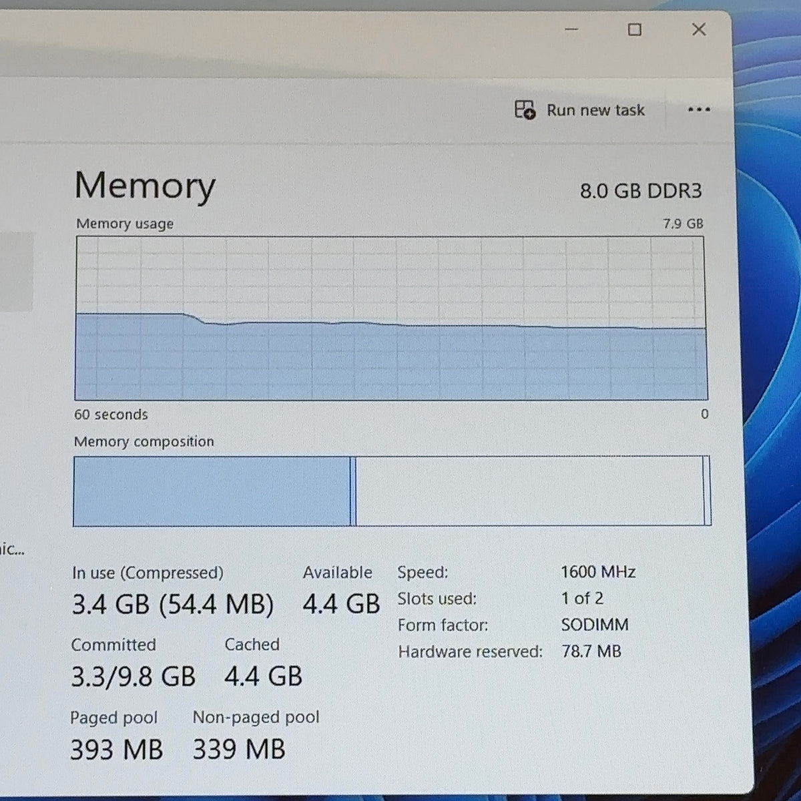Click the Cached 4.4 GB value
This screenshot has height=801, width=801.
tap(263, 676)
